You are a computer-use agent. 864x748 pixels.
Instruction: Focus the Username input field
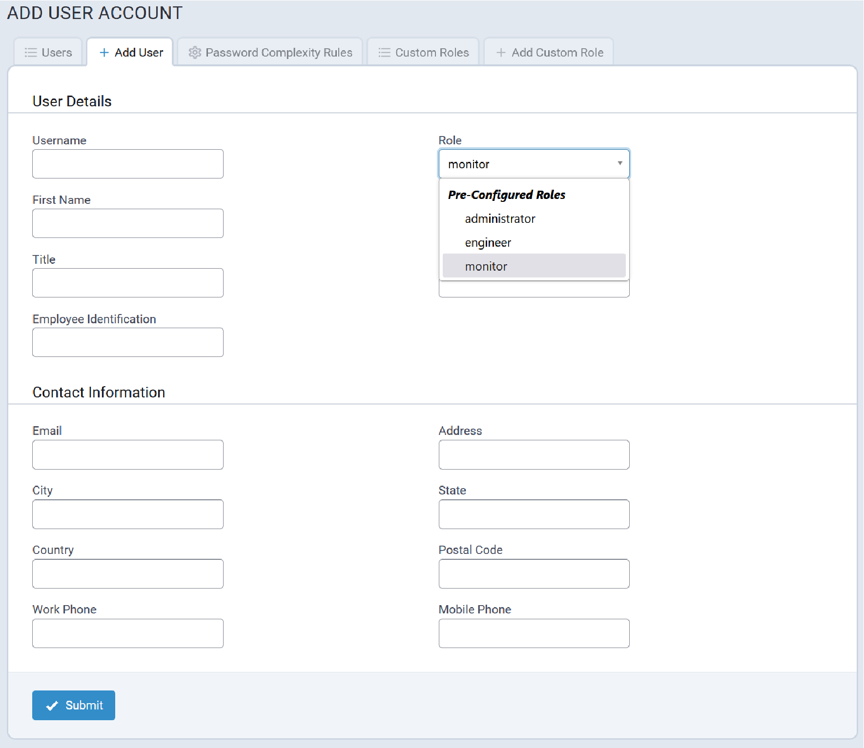(128, 164)
